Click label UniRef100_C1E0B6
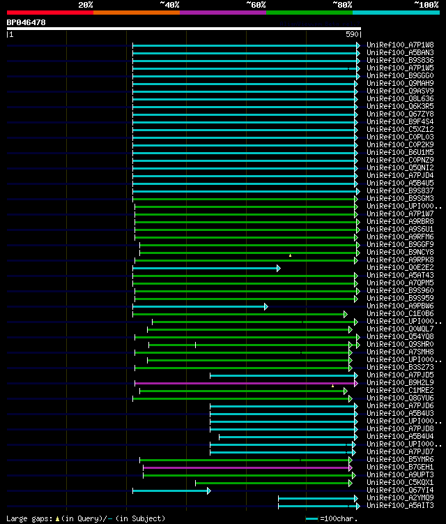 (400, 314)
